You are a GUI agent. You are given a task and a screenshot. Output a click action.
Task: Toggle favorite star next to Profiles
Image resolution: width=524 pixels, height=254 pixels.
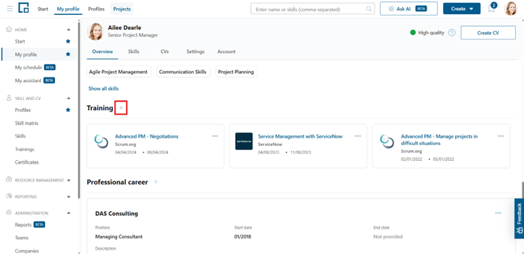(x=68, y=110)
